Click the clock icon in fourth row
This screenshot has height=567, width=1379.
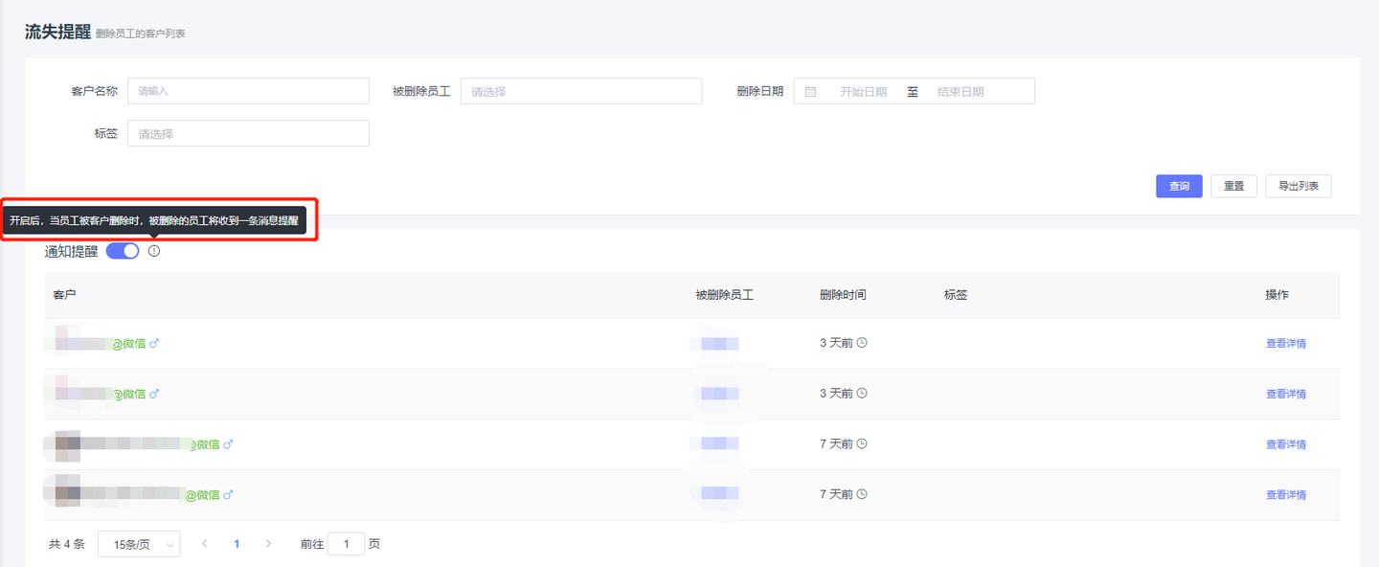[862, 494]
